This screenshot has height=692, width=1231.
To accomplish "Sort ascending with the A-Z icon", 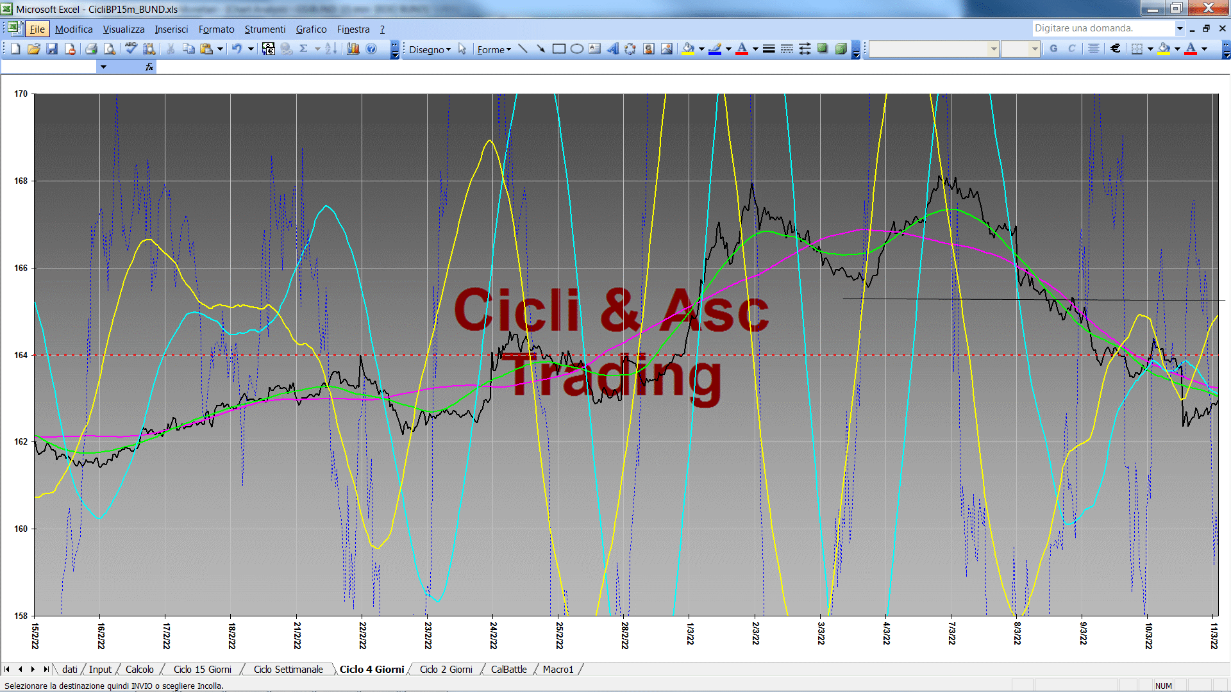I will pos(331,49).
